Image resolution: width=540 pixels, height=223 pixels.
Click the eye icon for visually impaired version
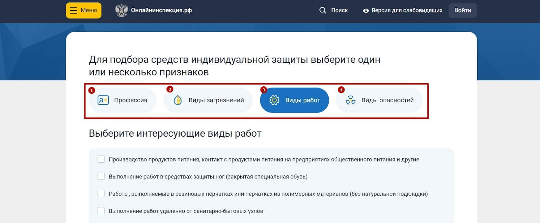tap(366, 11)
